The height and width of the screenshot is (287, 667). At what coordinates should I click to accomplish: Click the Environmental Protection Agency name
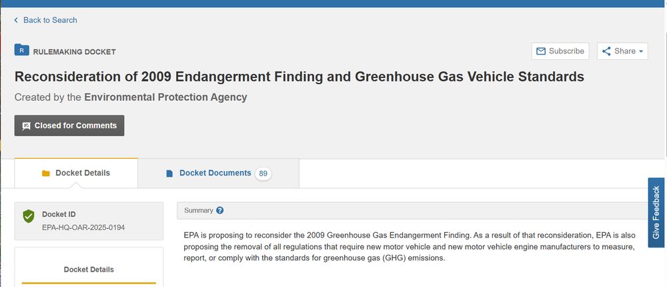pos(165,97)
